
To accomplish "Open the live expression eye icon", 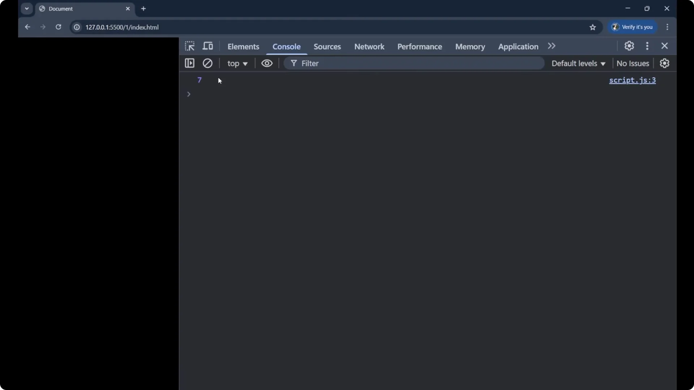I will (267, 63).
